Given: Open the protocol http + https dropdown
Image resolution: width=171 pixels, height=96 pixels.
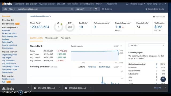Looking at the screenshot, I should 9,9.
